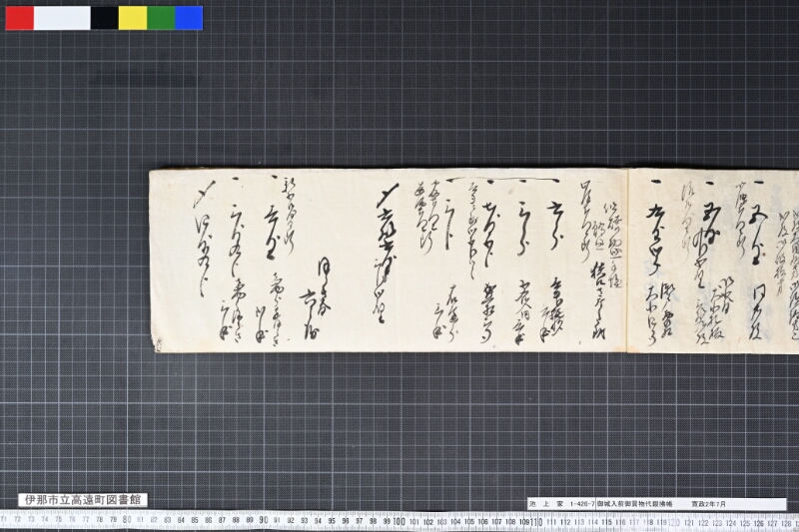
Task: Click the 75 mark on the ruler
Action: pos(58,519)
